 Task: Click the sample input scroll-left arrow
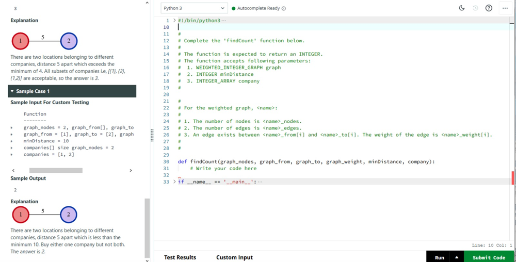point(13,170)
